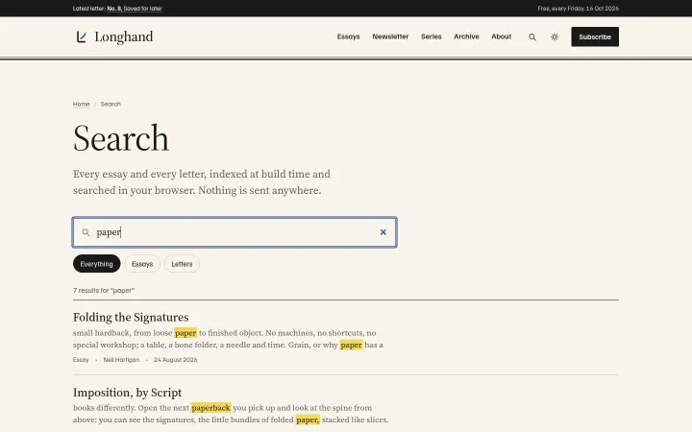Open the Newsletter menu item
Screen dimensions: 692x432
click(390, 36)
